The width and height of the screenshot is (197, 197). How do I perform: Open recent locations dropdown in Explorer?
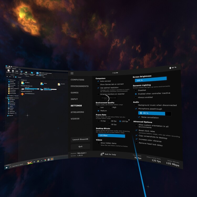click(x=12, y=77)
